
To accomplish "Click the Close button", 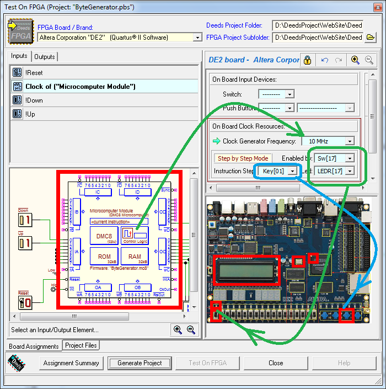I will pos(276,363).
